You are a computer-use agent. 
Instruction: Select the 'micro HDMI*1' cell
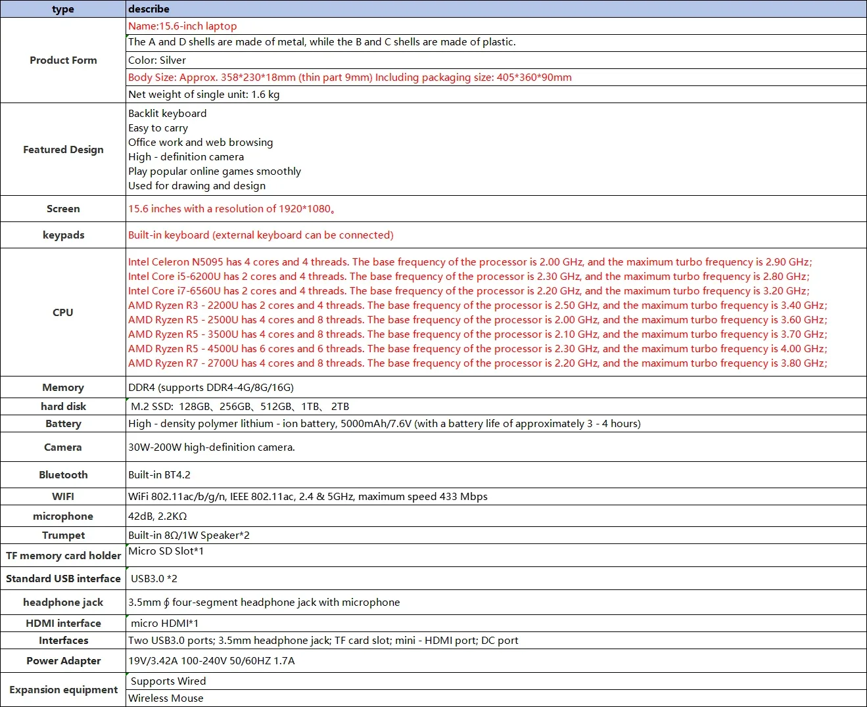(496, 623)
